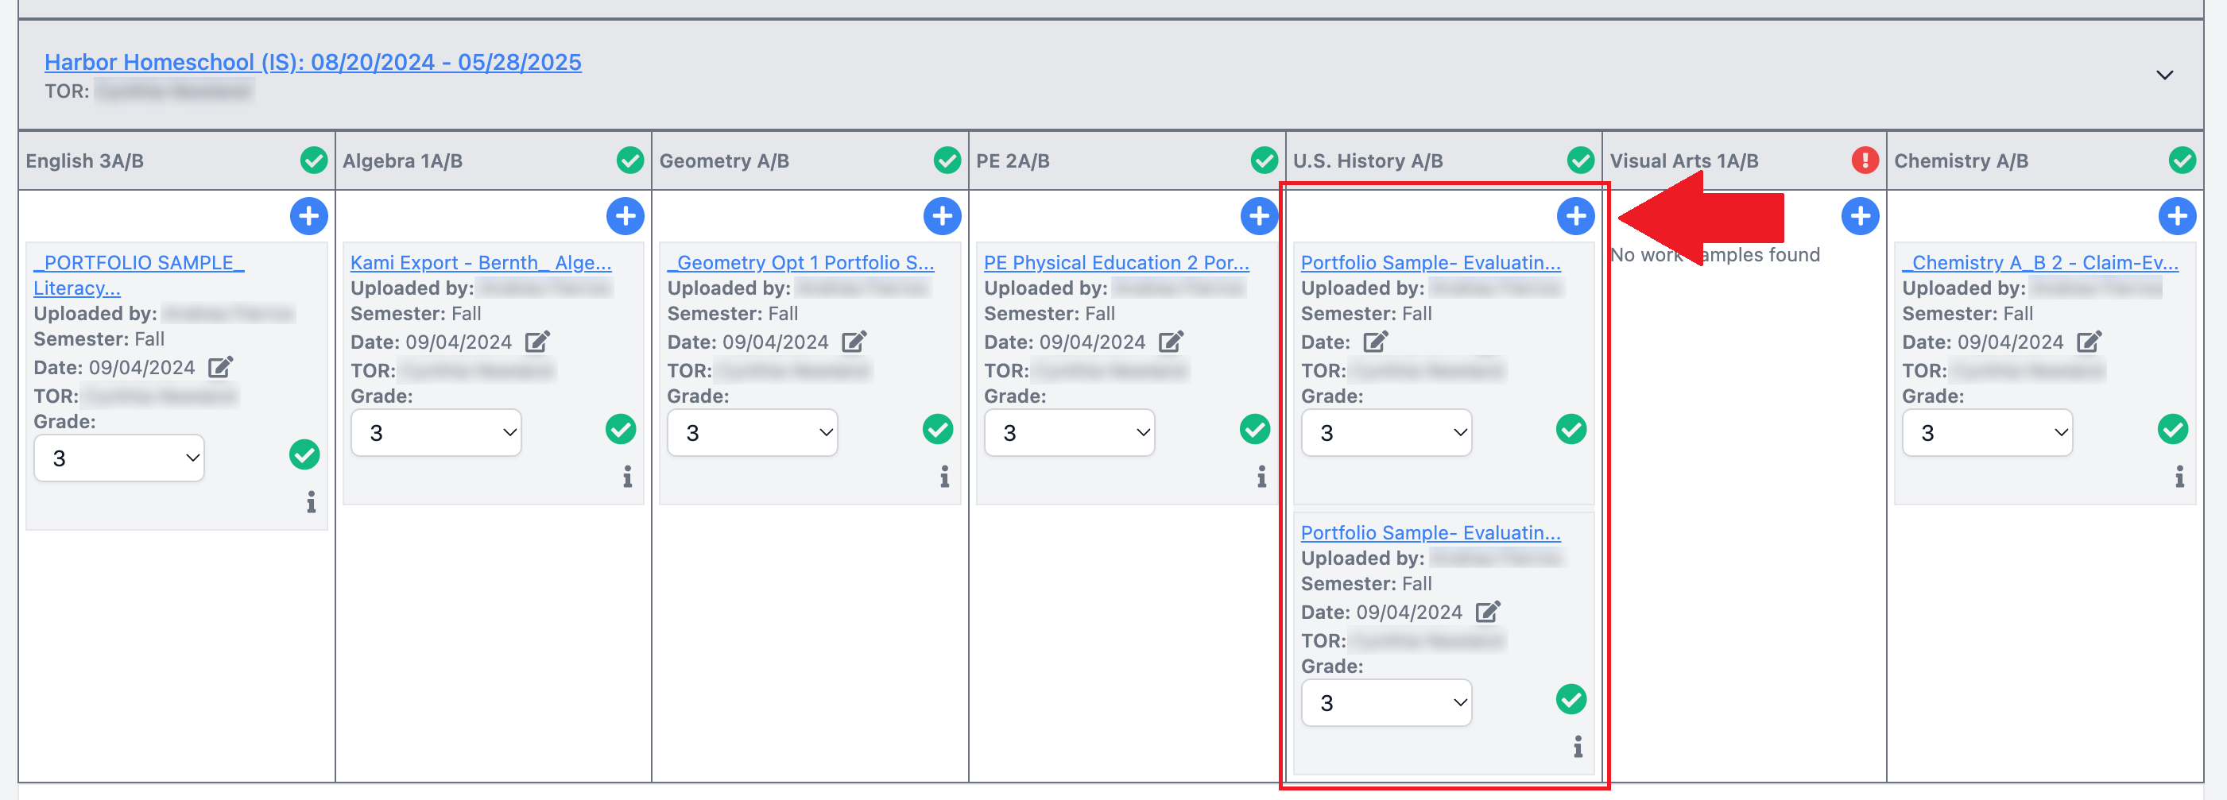The image size is (2227, 800).
Task: Click plus icon under Chemistry A/B
Action: tap(2176, 216)
